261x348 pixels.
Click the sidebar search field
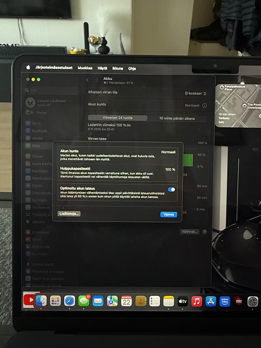pyautogui.click(x=51, y=90)
